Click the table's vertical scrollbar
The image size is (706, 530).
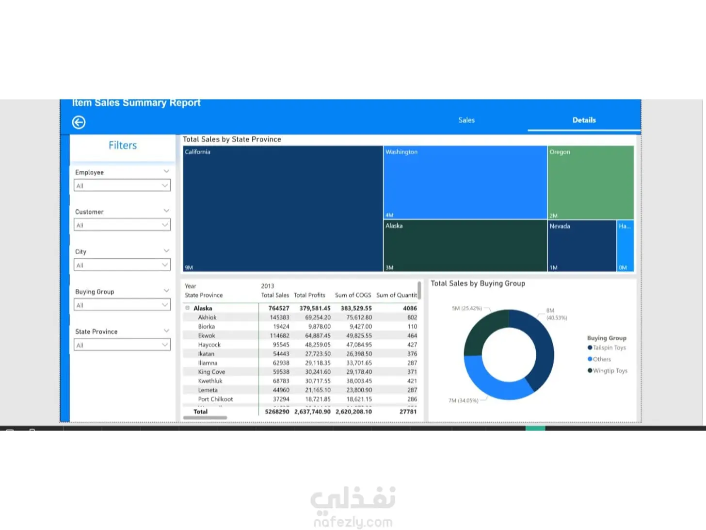419,290
